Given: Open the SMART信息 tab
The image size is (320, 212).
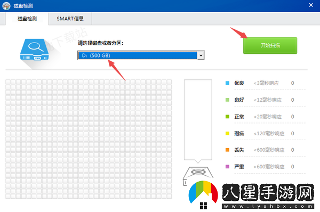Looking at the screenshot, I should tap(70, 19).
